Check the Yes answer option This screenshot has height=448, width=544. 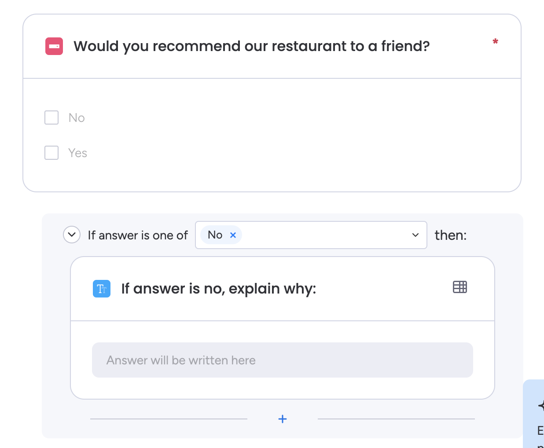51,153
